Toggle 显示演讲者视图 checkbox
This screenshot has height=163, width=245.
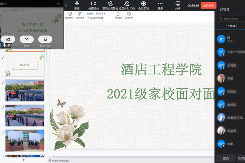tap(88, 18)
